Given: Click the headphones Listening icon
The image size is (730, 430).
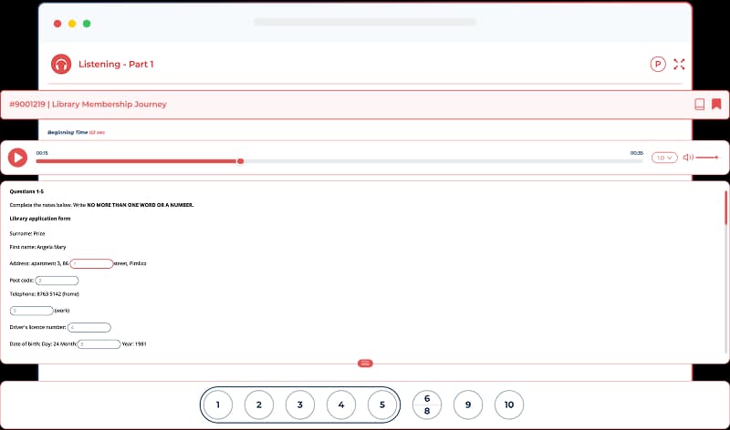Looking at the screenshot, I should click(61, 65).
